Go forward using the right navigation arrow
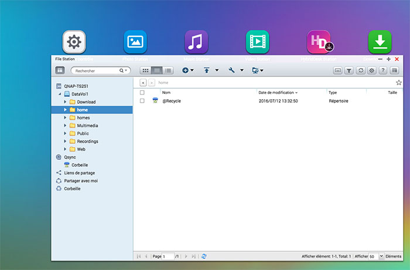 152,83
